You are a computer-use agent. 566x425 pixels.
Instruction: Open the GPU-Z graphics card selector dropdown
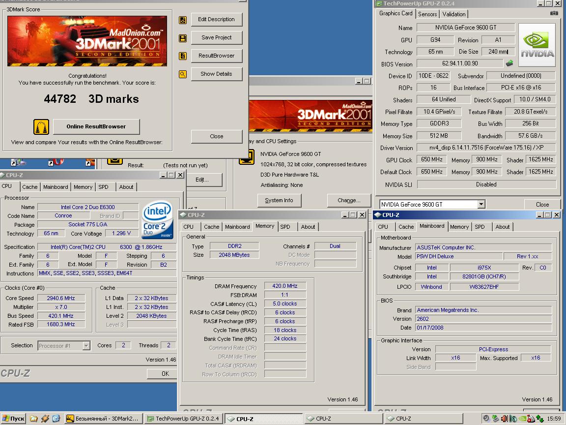(x=481, y=205)
